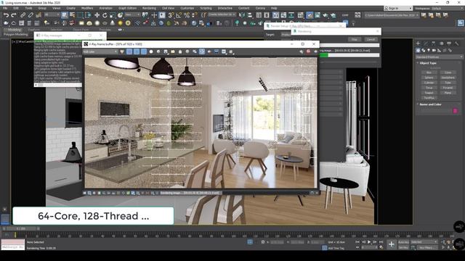Screen dimensions: 465x261
Task: Select the Geometry category icon
Action: (418, 51)
